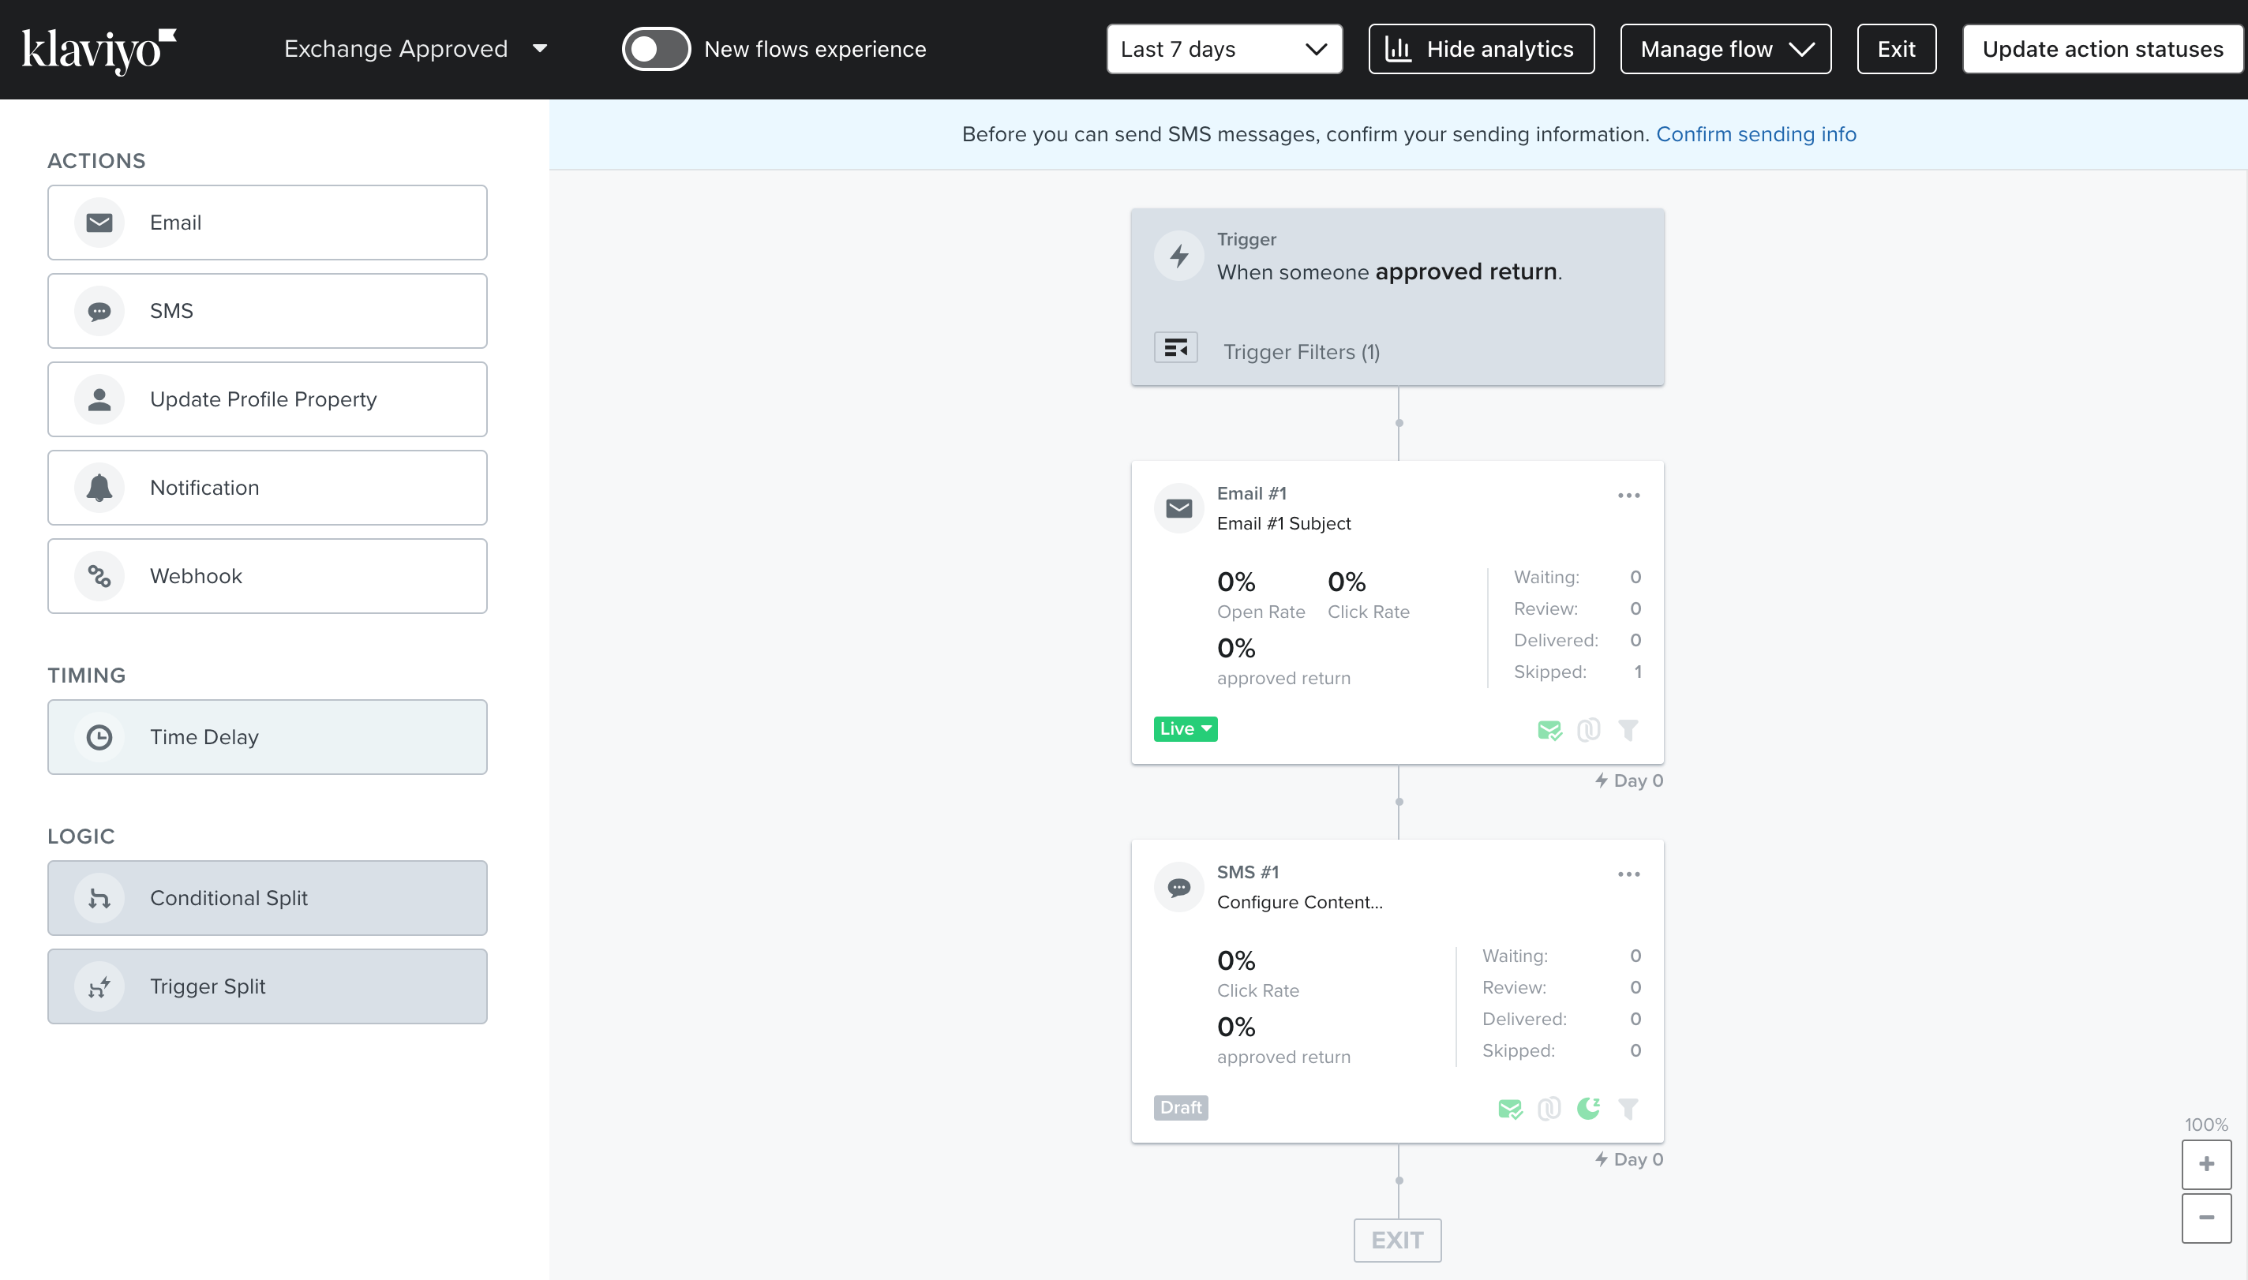Expand the Live status dropdown on Email #1

(x=1185, y=728)
